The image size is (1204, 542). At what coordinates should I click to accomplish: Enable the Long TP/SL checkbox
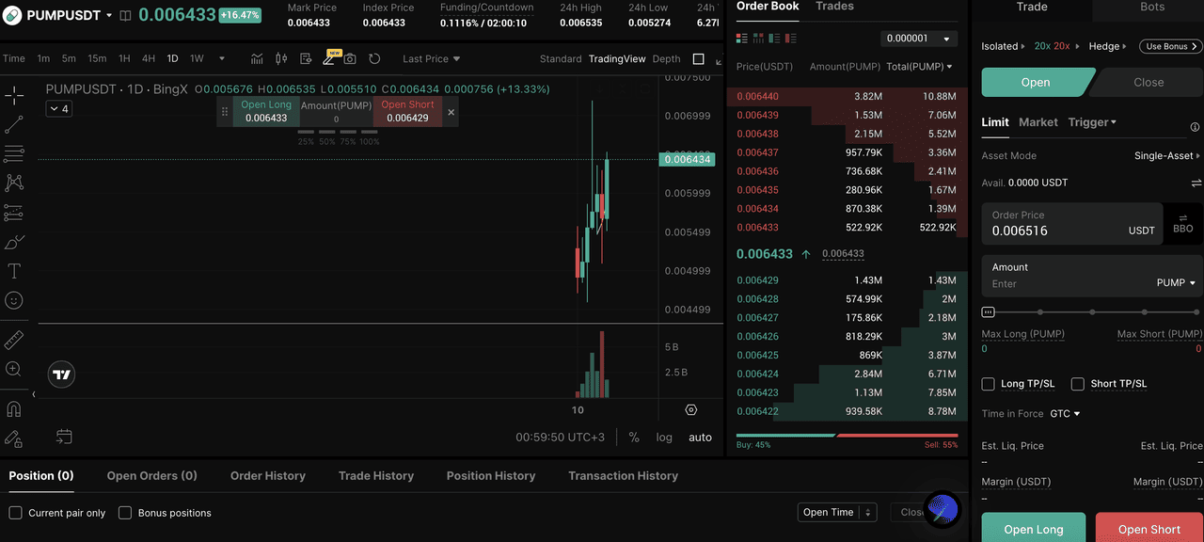[x=989, y=384]
